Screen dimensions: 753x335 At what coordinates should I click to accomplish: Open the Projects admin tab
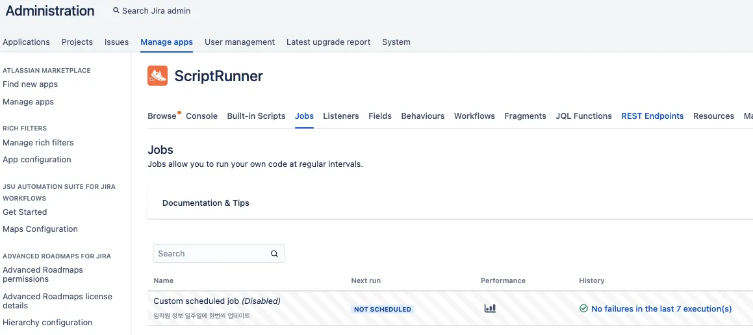[x=77, y=42]
